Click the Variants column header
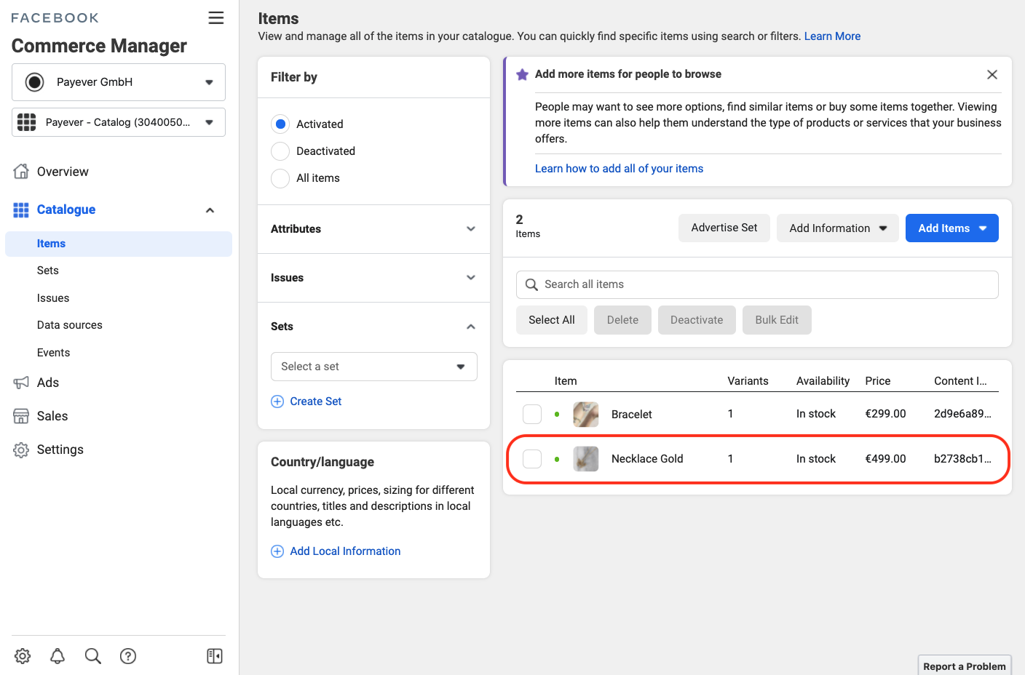 click(748, 381)
